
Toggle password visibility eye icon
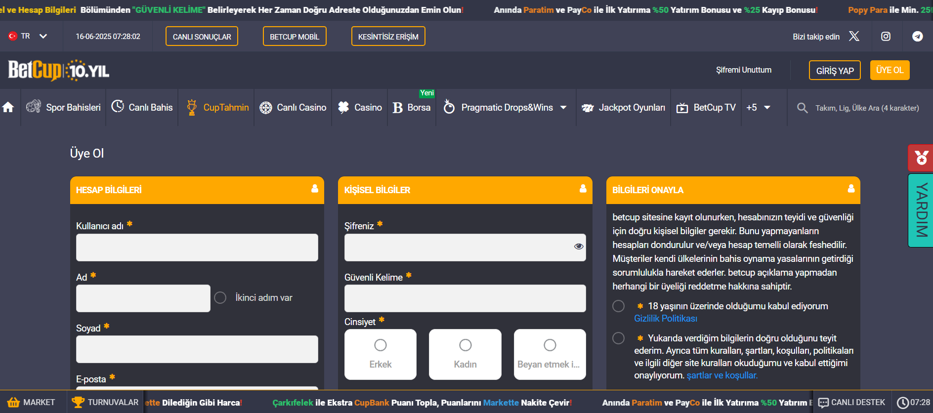click(579, 247)
